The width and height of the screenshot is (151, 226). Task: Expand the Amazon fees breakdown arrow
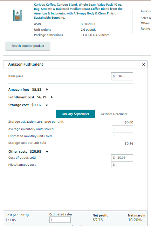click(x=47, y=90)
